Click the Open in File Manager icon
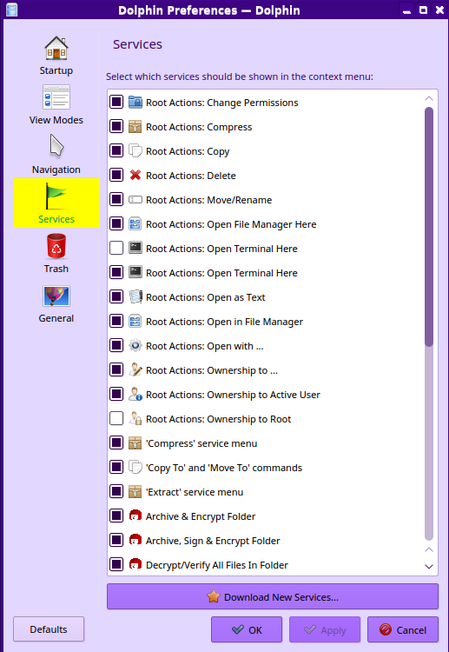 click(x=135, y=321)
